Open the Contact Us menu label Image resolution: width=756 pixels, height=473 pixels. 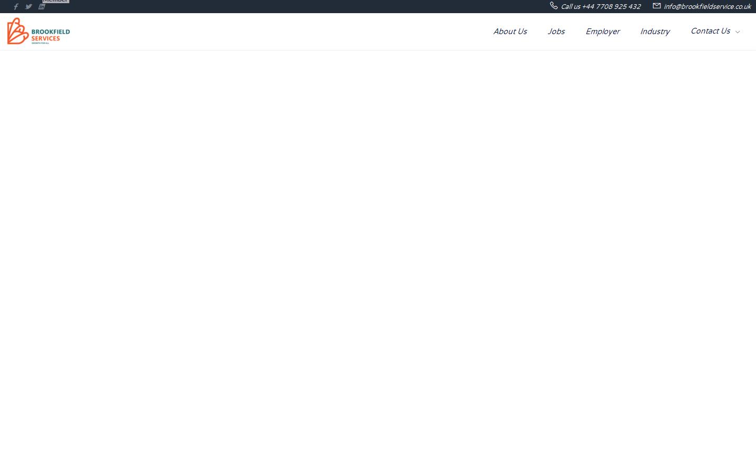pyautogui.click(x=710, y=31)
